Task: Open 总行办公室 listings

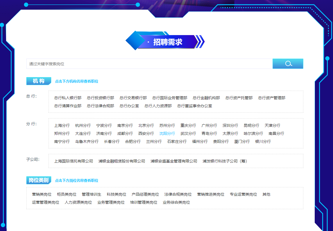Action: (x=129, y=106)
